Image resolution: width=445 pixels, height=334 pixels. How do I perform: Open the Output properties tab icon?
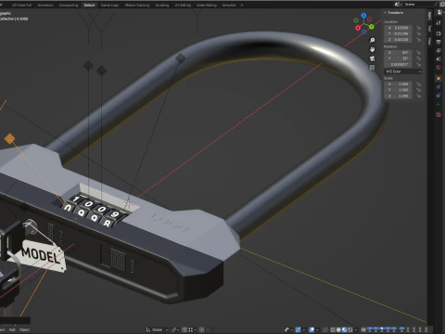tap(439, 42)
